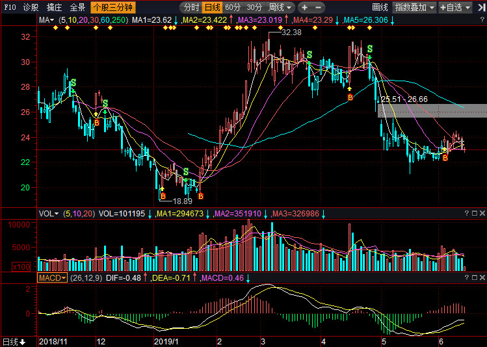Close the VOL indicator panel
This screenshot has height=347, width=487.
point(481,213)
